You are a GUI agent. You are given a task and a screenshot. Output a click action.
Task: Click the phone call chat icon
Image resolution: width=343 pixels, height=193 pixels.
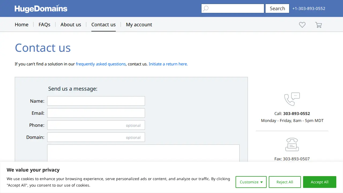tap(292, 99)
